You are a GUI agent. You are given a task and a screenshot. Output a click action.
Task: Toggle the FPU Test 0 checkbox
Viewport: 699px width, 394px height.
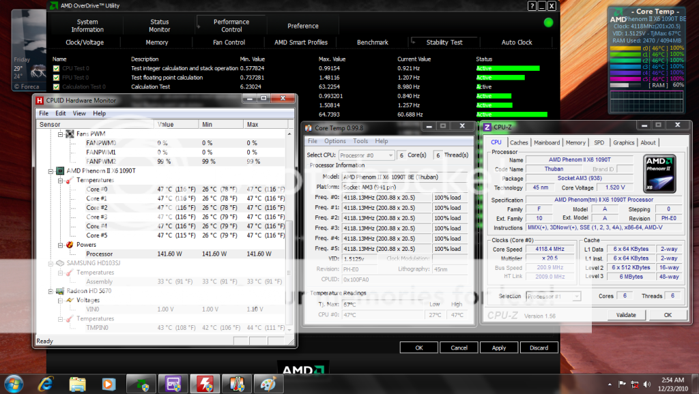[57, 78]
